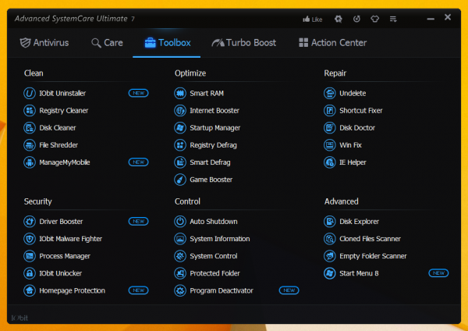Open the Homepage Protection tool

click(64, 290)
